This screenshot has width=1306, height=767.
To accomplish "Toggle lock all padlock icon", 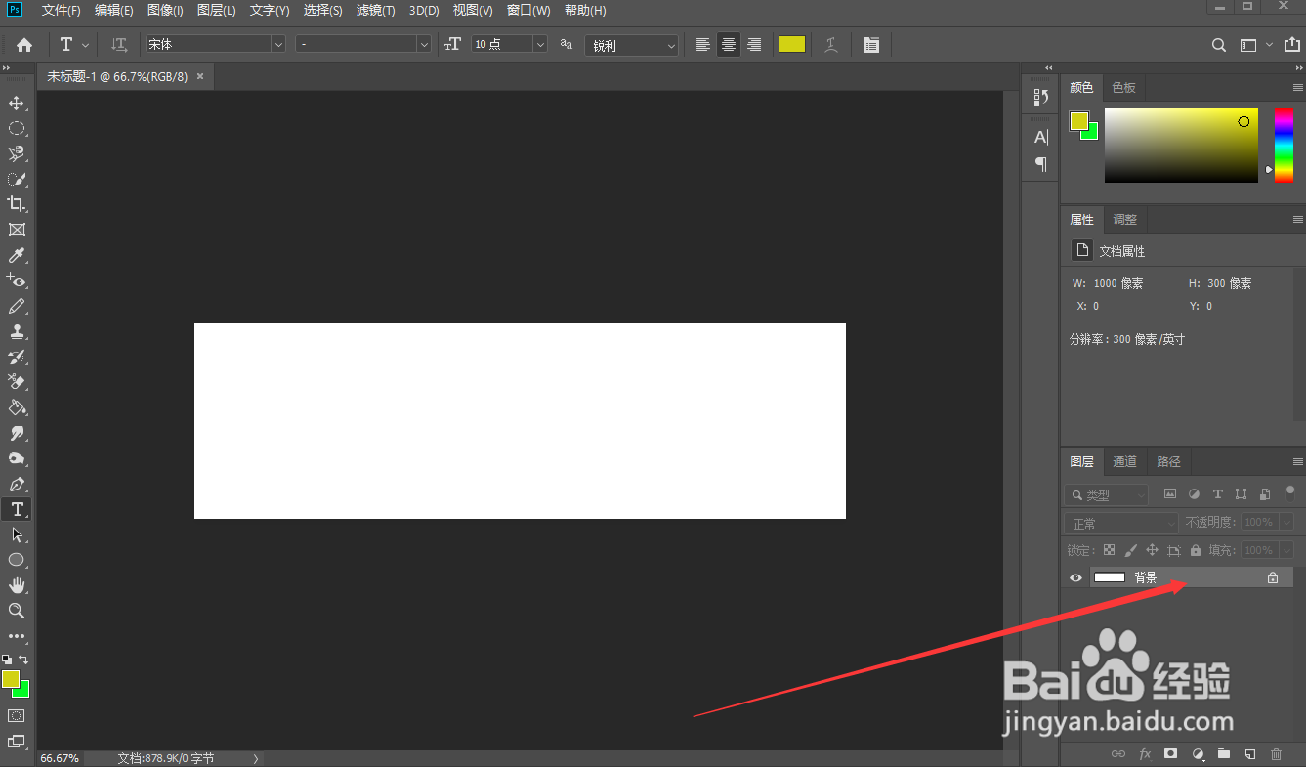I will pyautogui.click(x=1196, y=550).
